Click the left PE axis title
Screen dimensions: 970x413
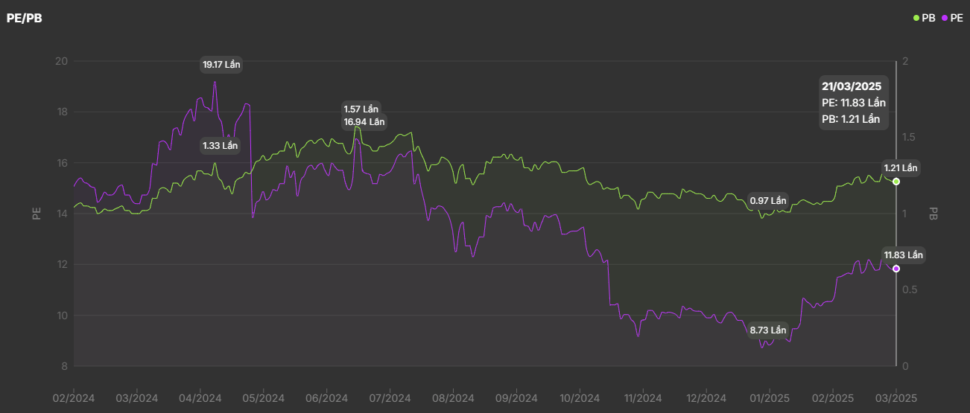click(36, 214)
